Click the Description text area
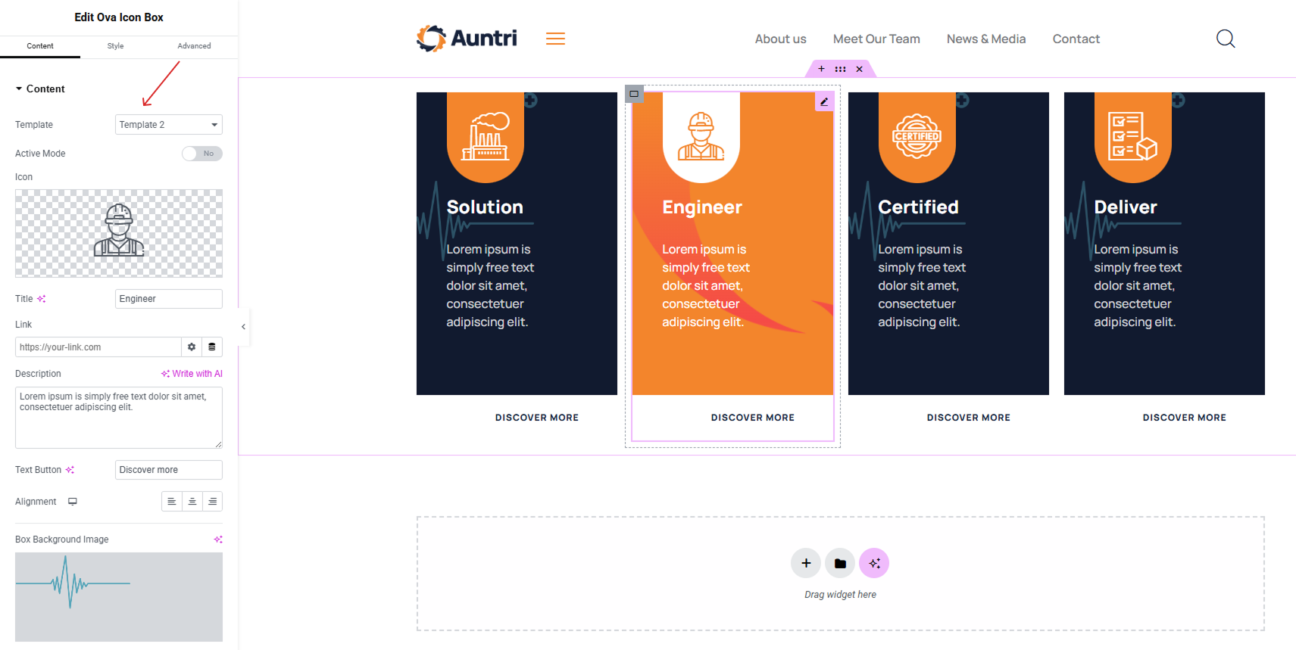 tap(119, 418)
